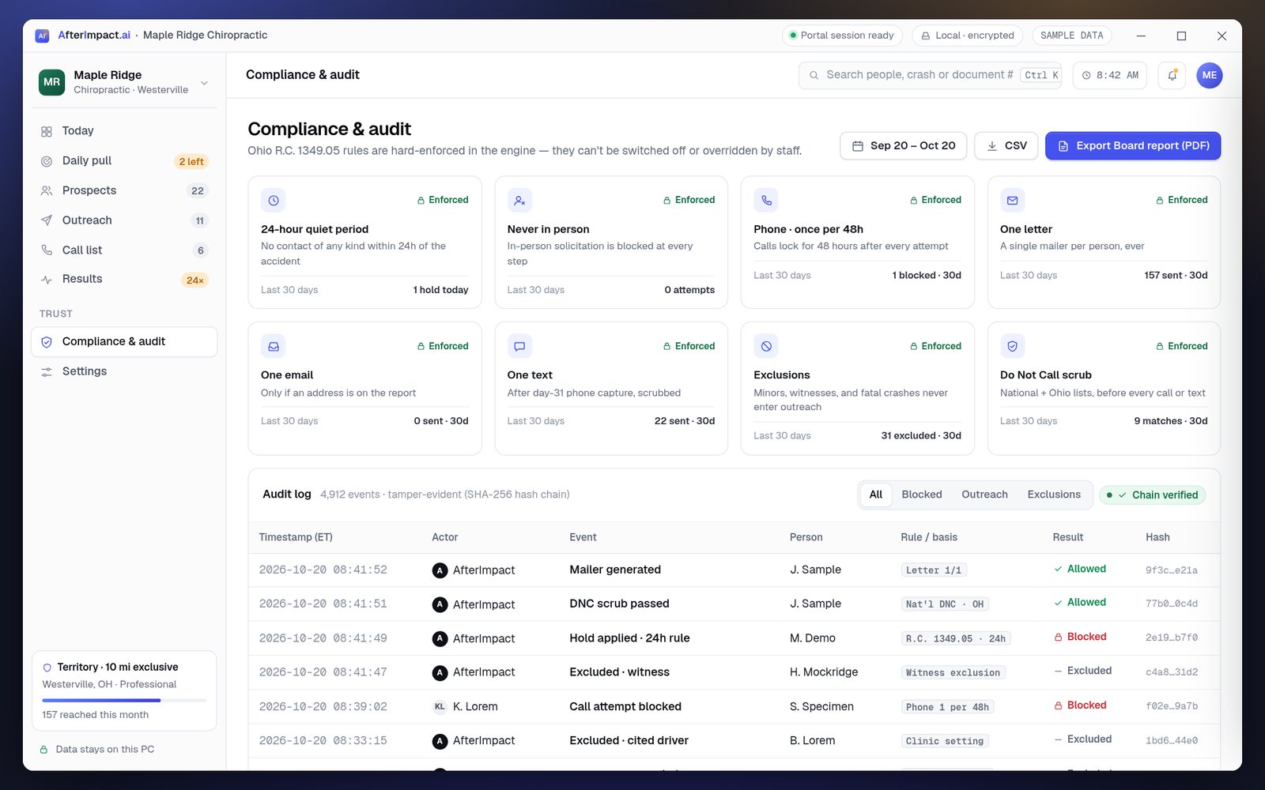Screen dimensions: 1265x790
Task: Filter audit log by Blocked
Action: click(x=921, y=495)
